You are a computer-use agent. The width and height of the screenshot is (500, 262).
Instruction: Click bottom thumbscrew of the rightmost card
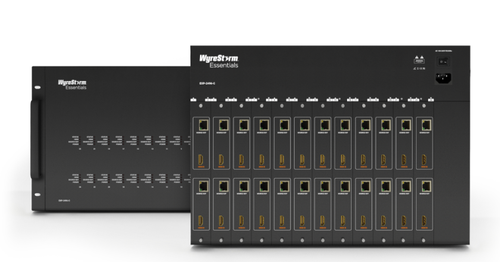pyautogui.click(x=423, y=241)
